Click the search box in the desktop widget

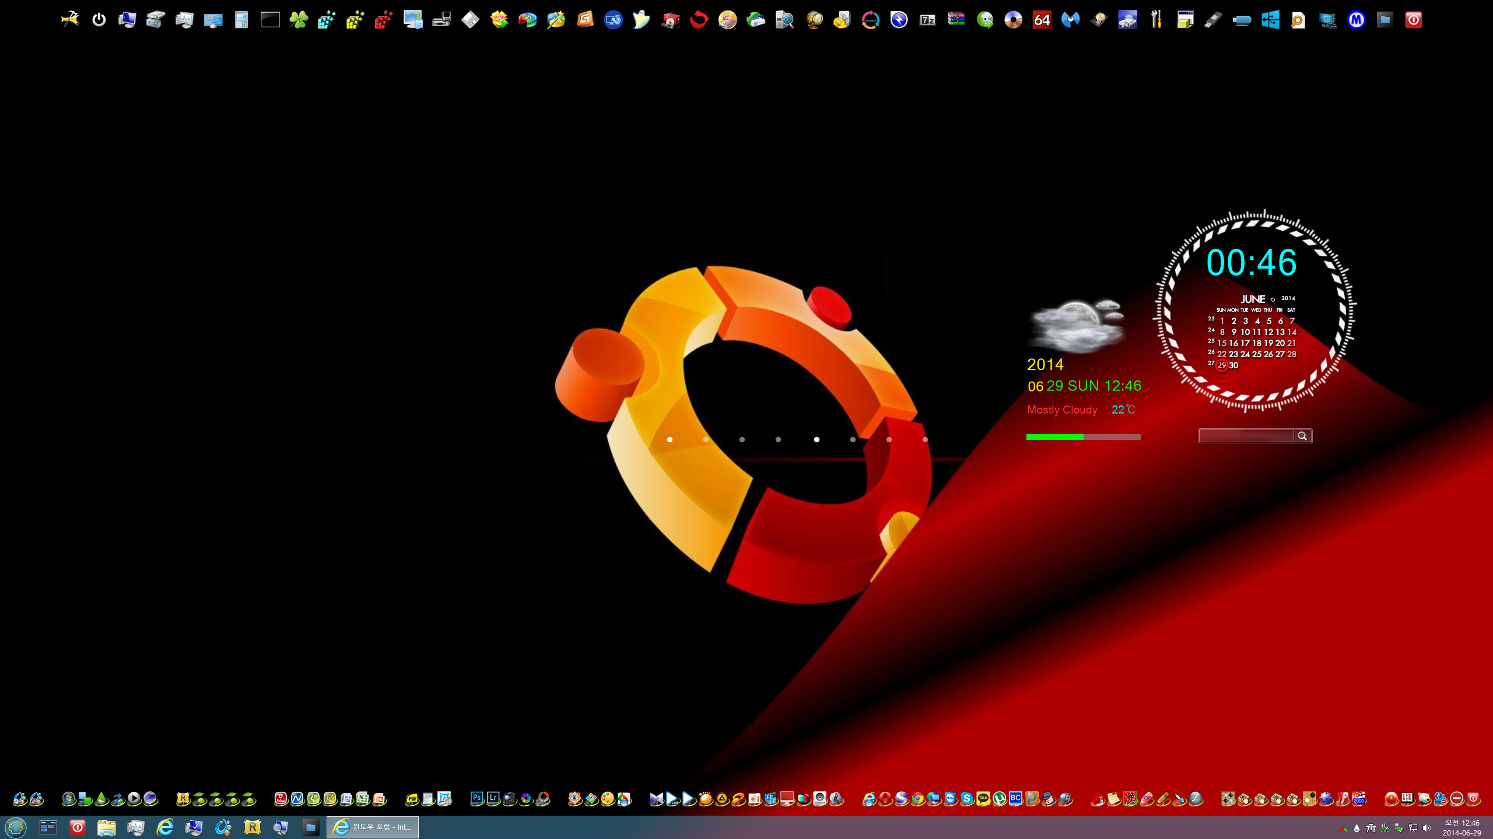click(1246, 436)
